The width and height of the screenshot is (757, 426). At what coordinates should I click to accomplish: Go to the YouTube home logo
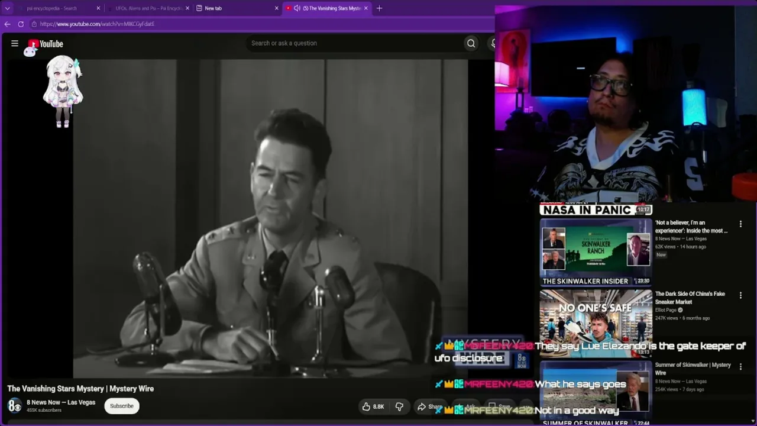(46, 44)
